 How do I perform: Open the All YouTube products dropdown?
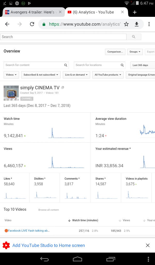(108, 75)
